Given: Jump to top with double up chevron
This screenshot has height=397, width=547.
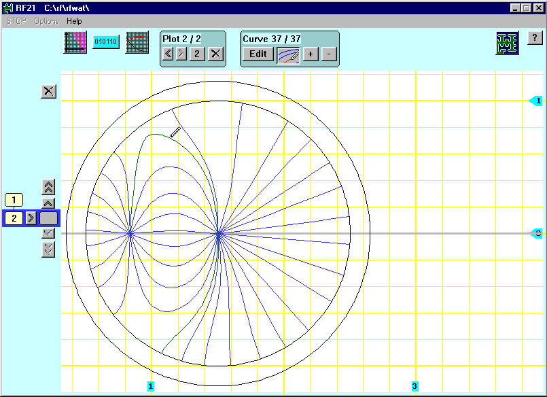Looking at the screenshot, I should coord(48,188).
